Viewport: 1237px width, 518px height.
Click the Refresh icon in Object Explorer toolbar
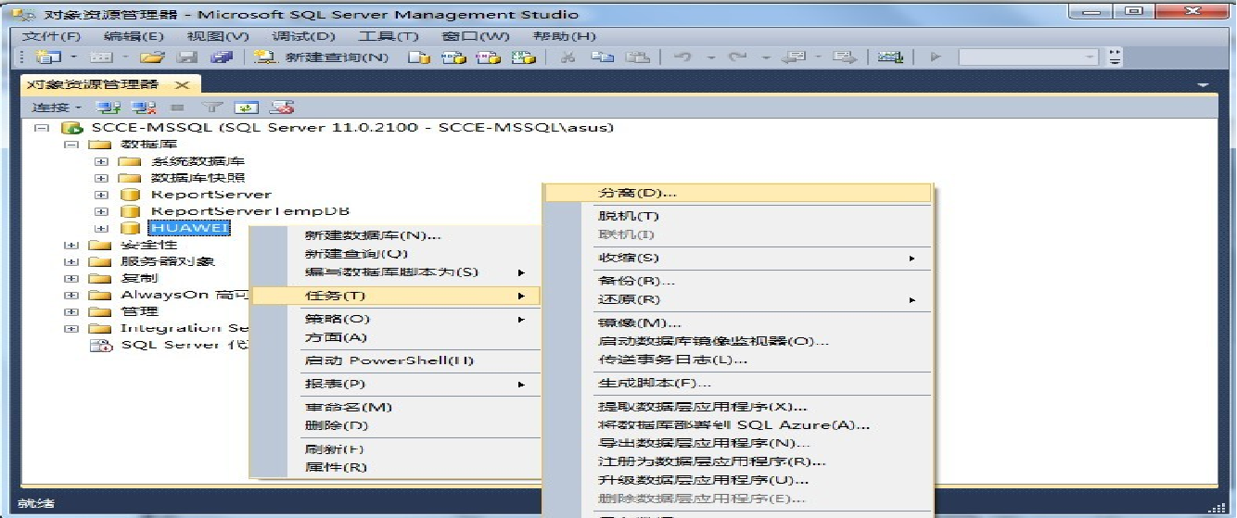coord(246,107)
